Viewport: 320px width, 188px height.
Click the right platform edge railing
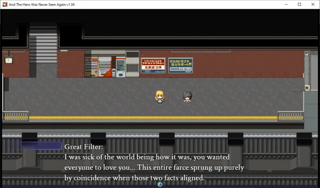(x=291, y=116)
